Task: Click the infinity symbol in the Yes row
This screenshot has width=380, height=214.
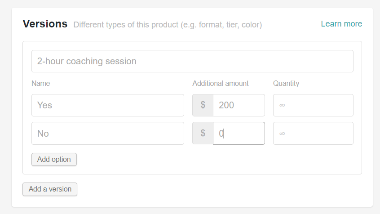Action: (282, 105)
